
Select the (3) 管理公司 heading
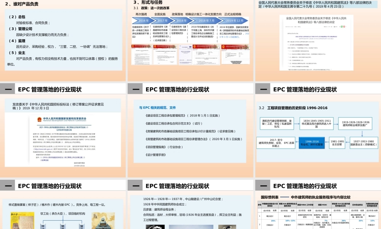coord(21,29)
